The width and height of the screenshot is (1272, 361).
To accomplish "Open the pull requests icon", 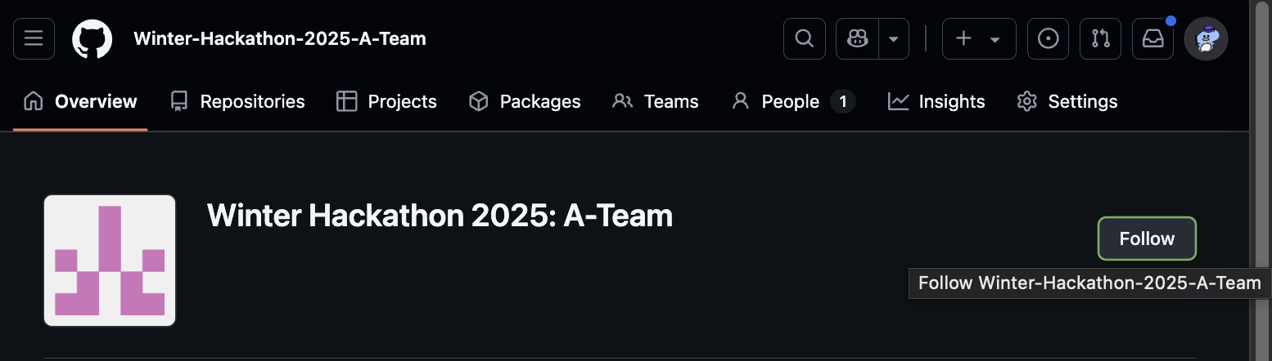I will point(1100,38).
